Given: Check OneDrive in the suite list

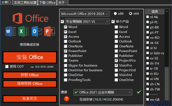Looking at the screenshot, I should (x=65, y=75).
